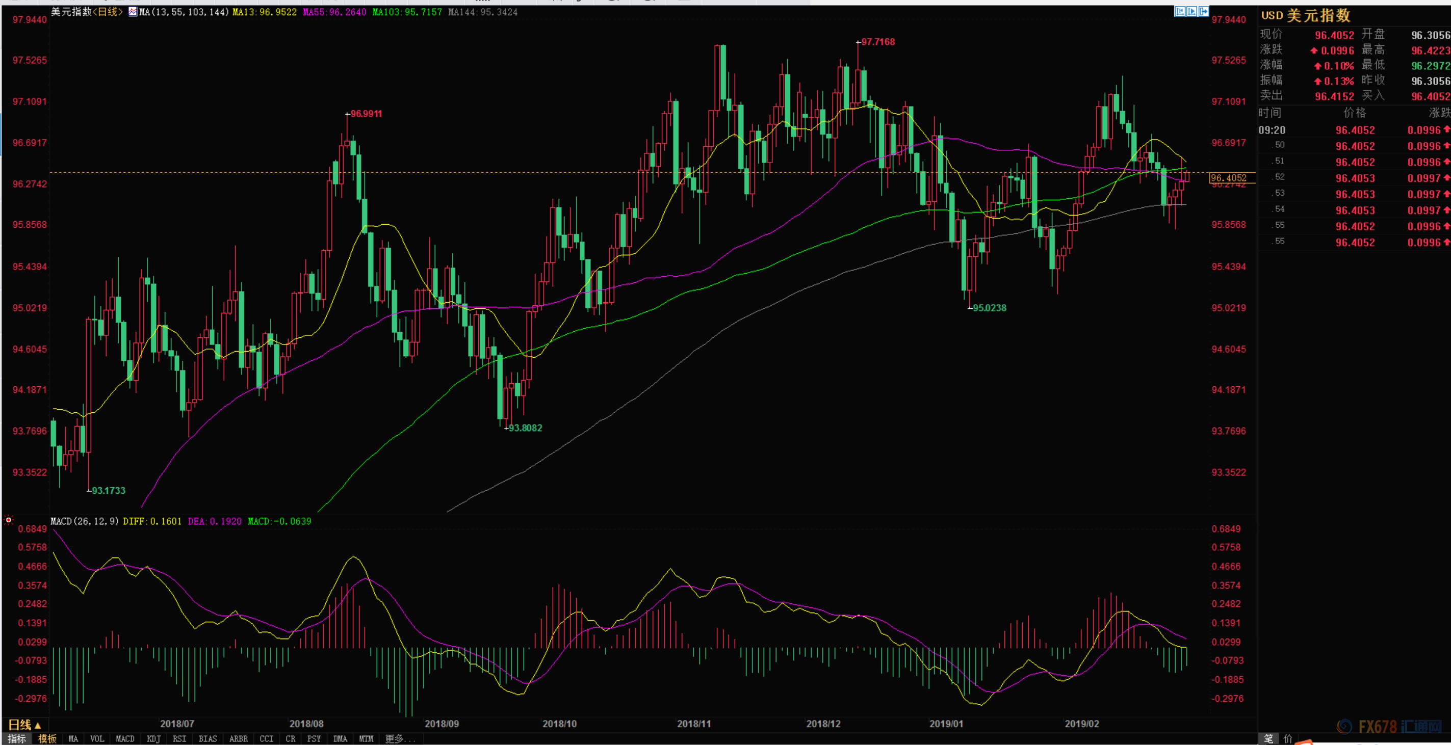
Task: Click the 96.4052 current price marker on axis
Action: click(x=1229, y=178)
